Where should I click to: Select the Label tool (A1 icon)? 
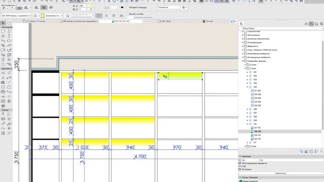(9, 77)
